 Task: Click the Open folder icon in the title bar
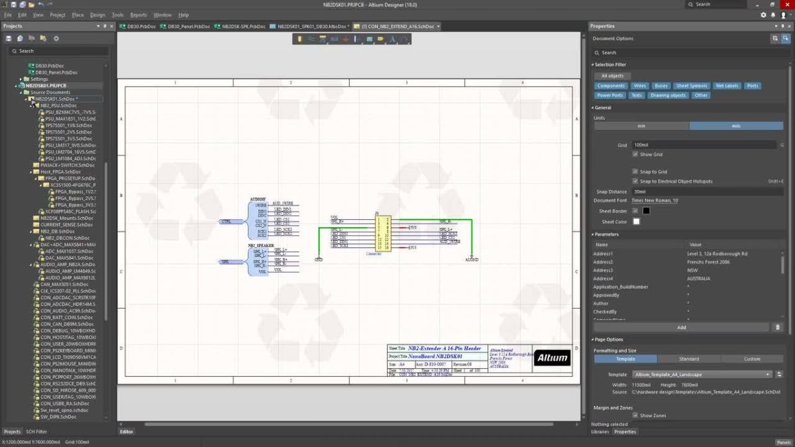31,4
